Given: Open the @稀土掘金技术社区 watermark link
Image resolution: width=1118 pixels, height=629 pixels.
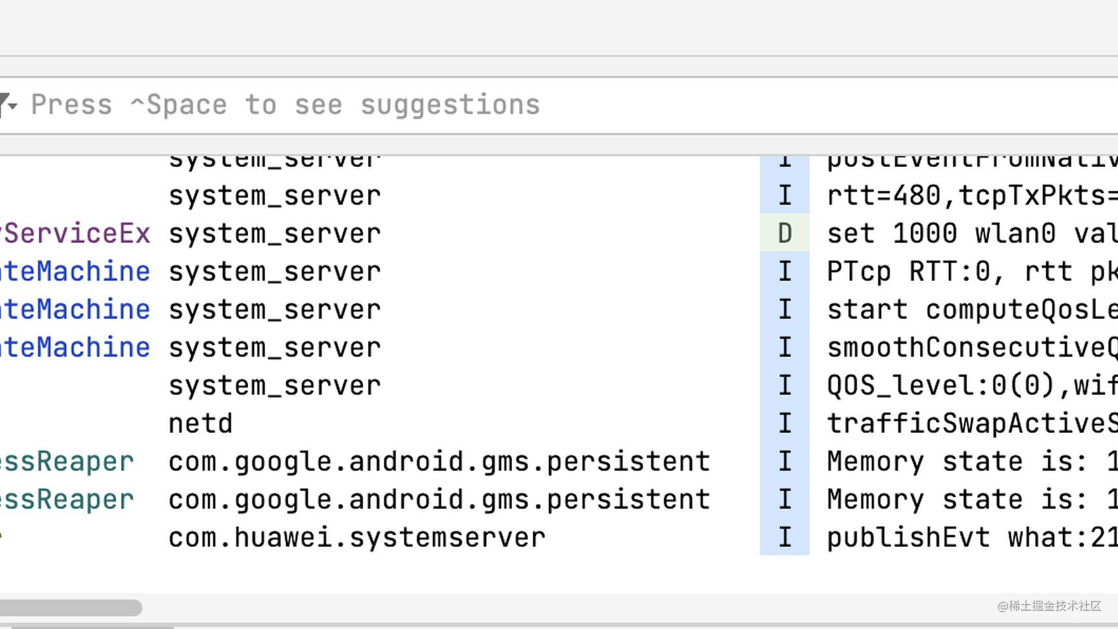Looking at the screenshot, I should click(1050, 607).
